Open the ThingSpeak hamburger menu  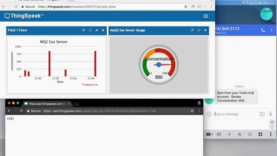(206, 16)
